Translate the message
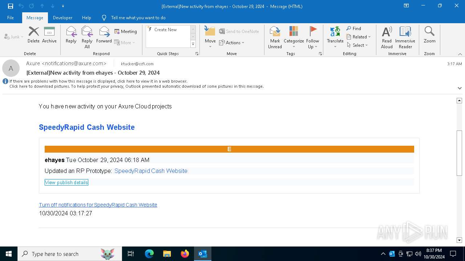This screenshot has height=261, width=465. (335, 37)
